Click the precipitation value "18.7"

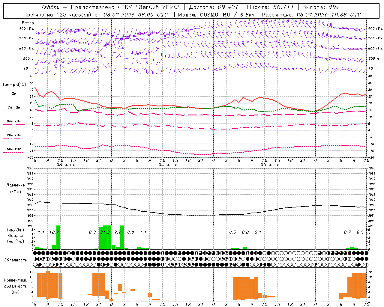click(54, 232)
